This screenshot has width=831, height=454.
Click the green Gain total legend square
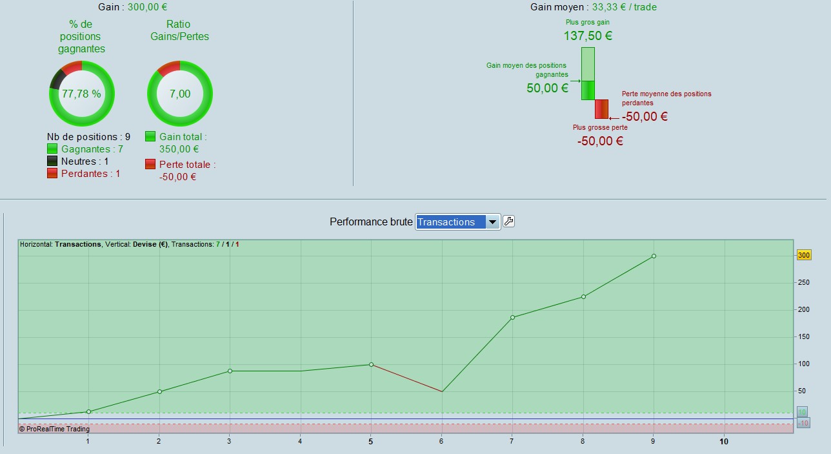150,137
